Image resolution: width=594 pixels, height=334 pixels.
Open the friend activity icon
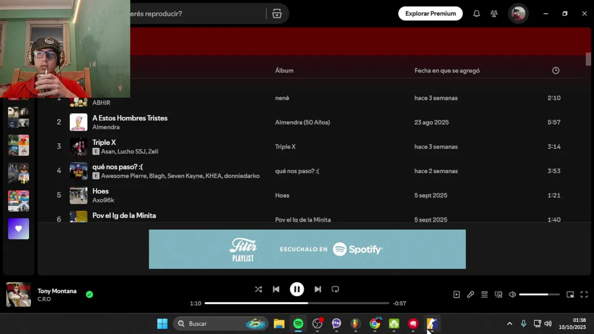tap(494, 13)
